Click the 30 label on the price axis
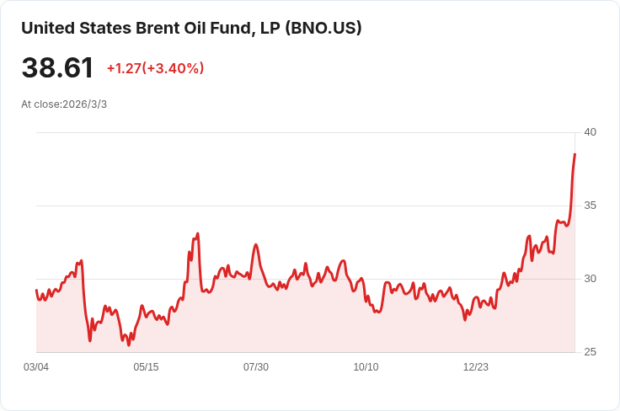Viewport: 620px width, 411px height. point(590,279)
